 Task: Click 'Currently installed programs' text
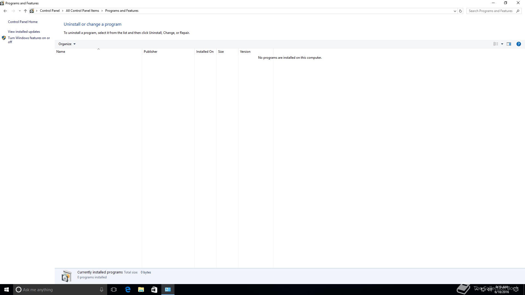coord(100,272)
